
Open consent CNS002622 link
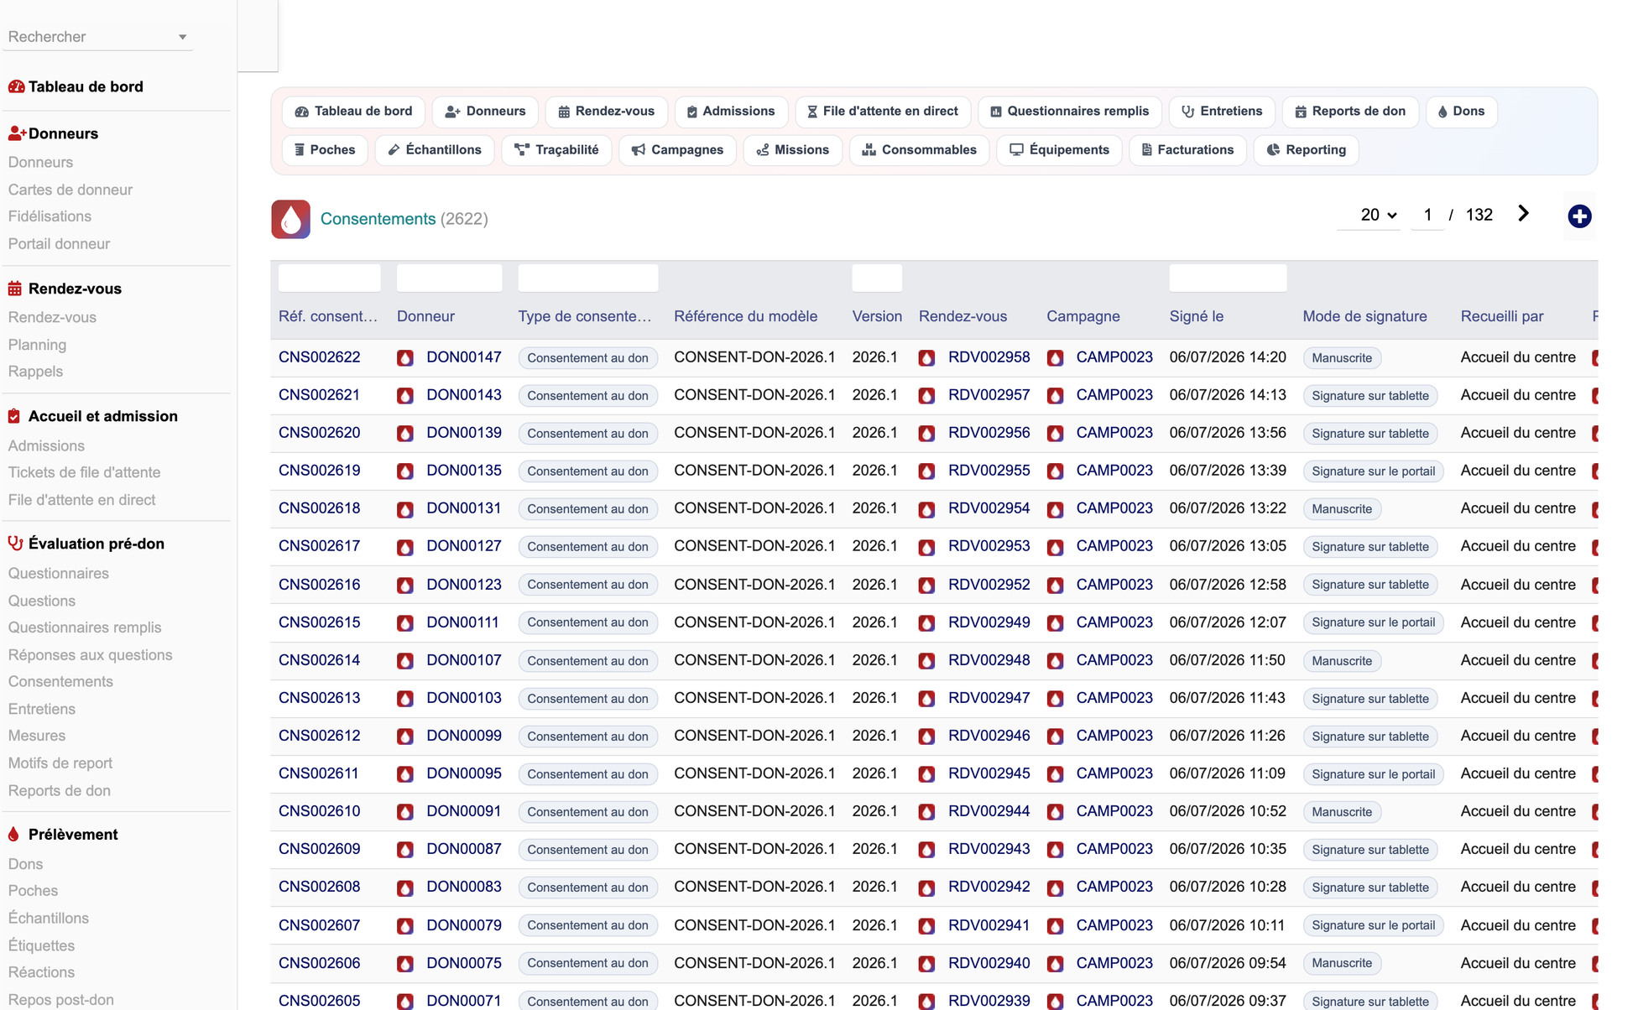[319, 357]
